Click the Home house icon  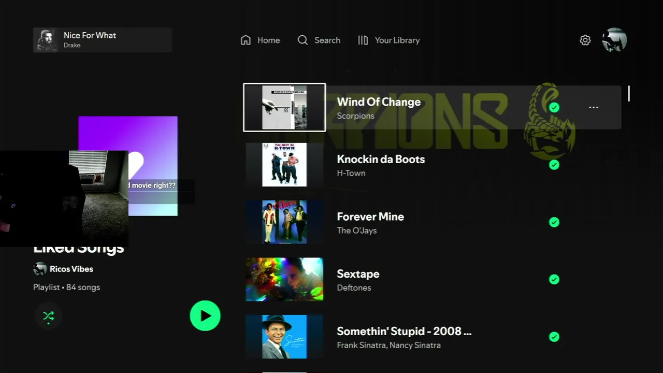(246, 40)
